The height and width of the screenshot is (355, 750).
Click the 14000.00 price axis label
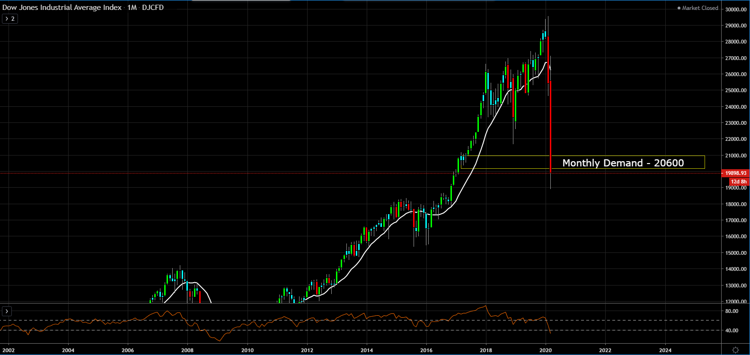736,269
